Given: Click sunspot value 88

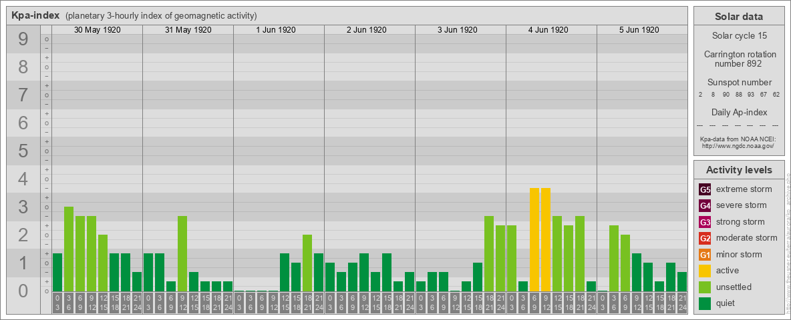Looking at the screenshot, I should click(x=738, y=95).
